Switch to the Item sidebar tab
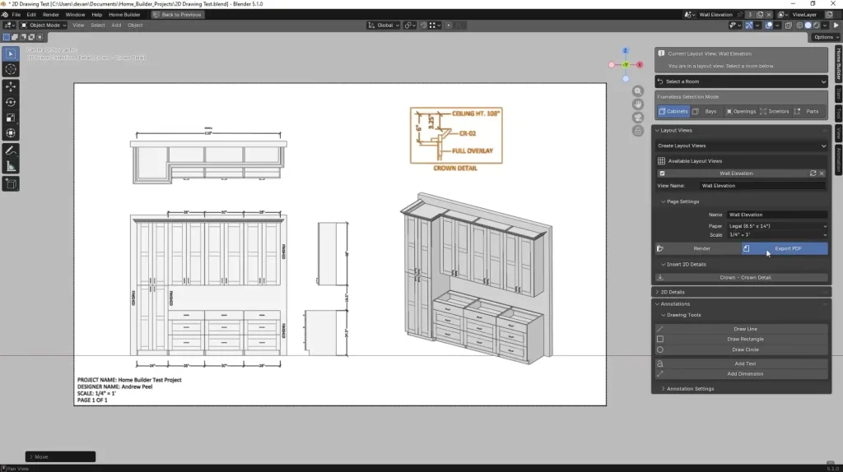The image size is (843, 472). [838, 94]
